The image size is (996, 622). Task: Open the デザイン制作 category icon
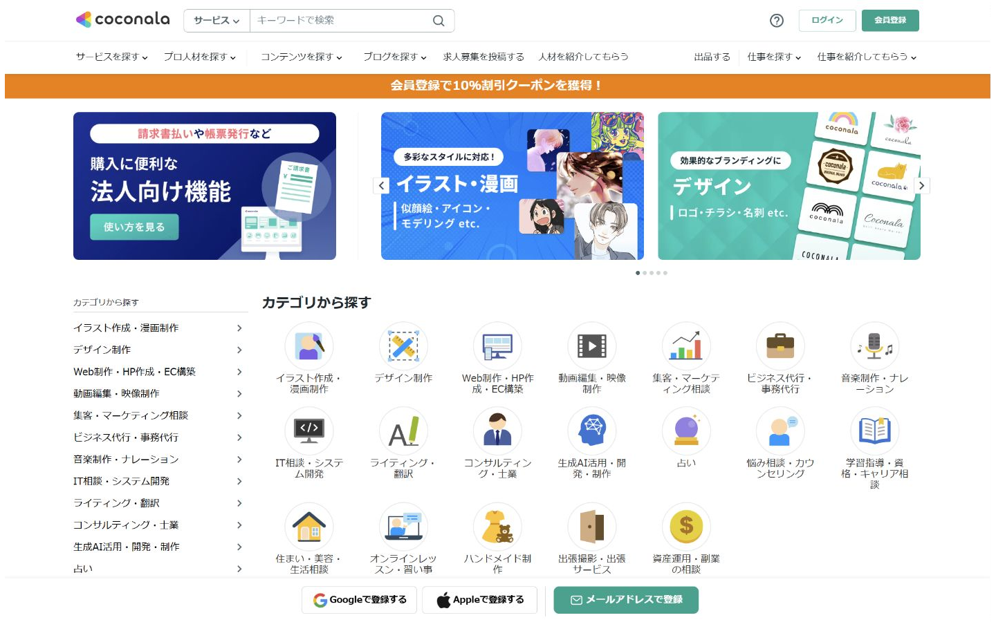(x=403, y=346)
